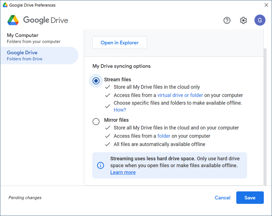
Task: Open the folder link under Mirror files
Action: [x=164, y=136]
